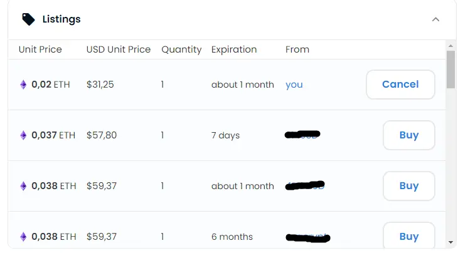Click the Listings section title

[61, 19]
